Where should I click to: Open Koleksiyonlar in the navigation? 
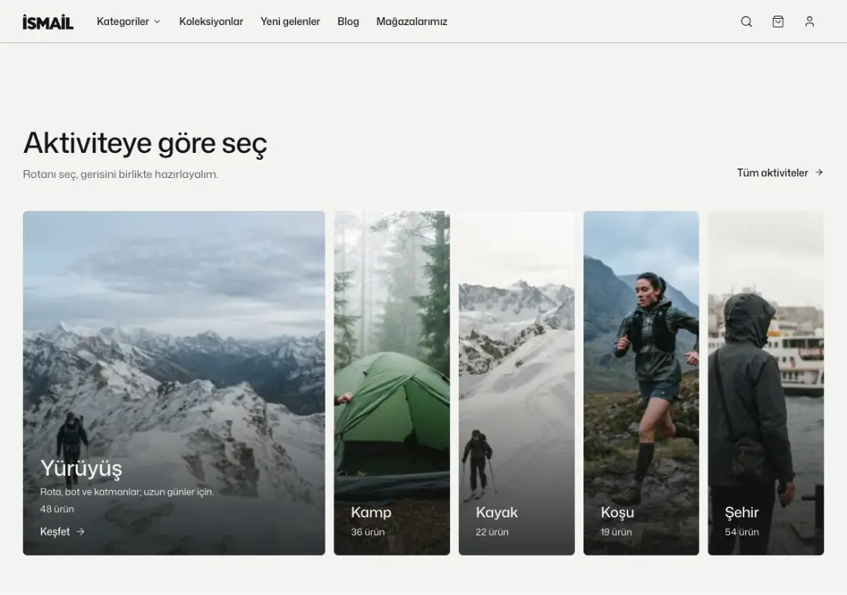[211, 22]
